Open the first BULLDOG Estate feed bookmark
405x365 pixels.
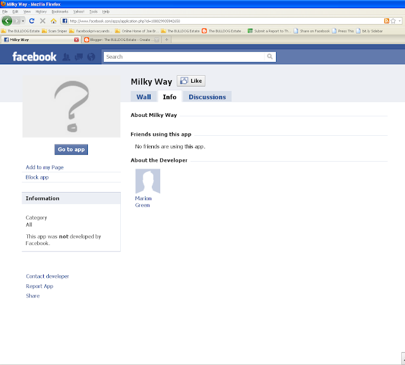[20, 31]
